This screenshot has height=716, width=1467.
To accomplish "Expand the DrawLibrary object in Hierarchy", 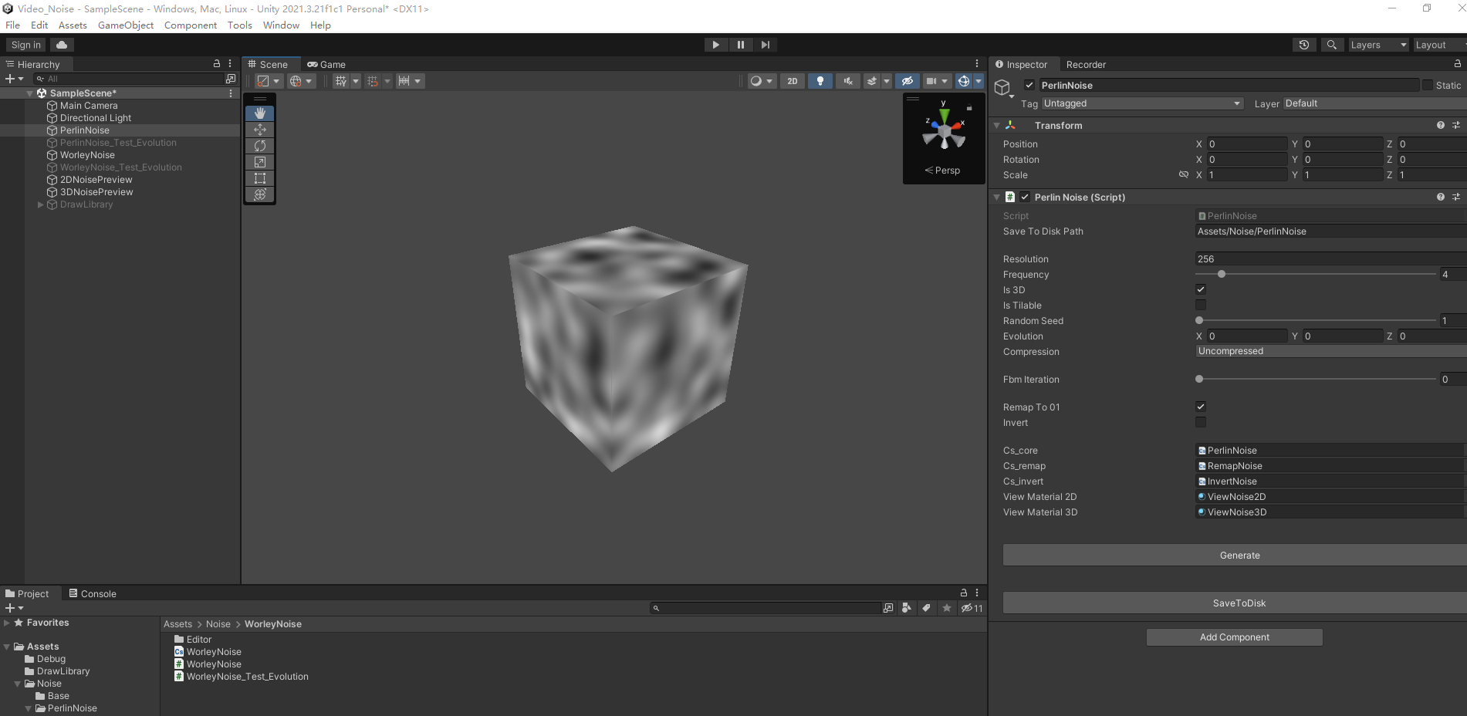I will point(40,204).
